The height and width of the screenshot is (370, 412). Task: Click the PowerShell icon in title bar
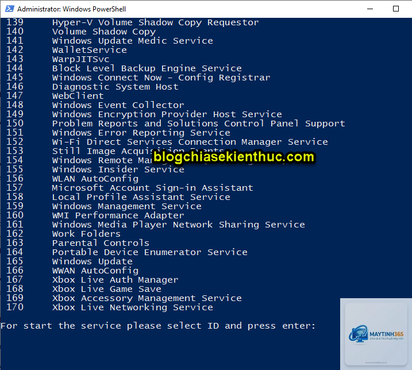10,9
